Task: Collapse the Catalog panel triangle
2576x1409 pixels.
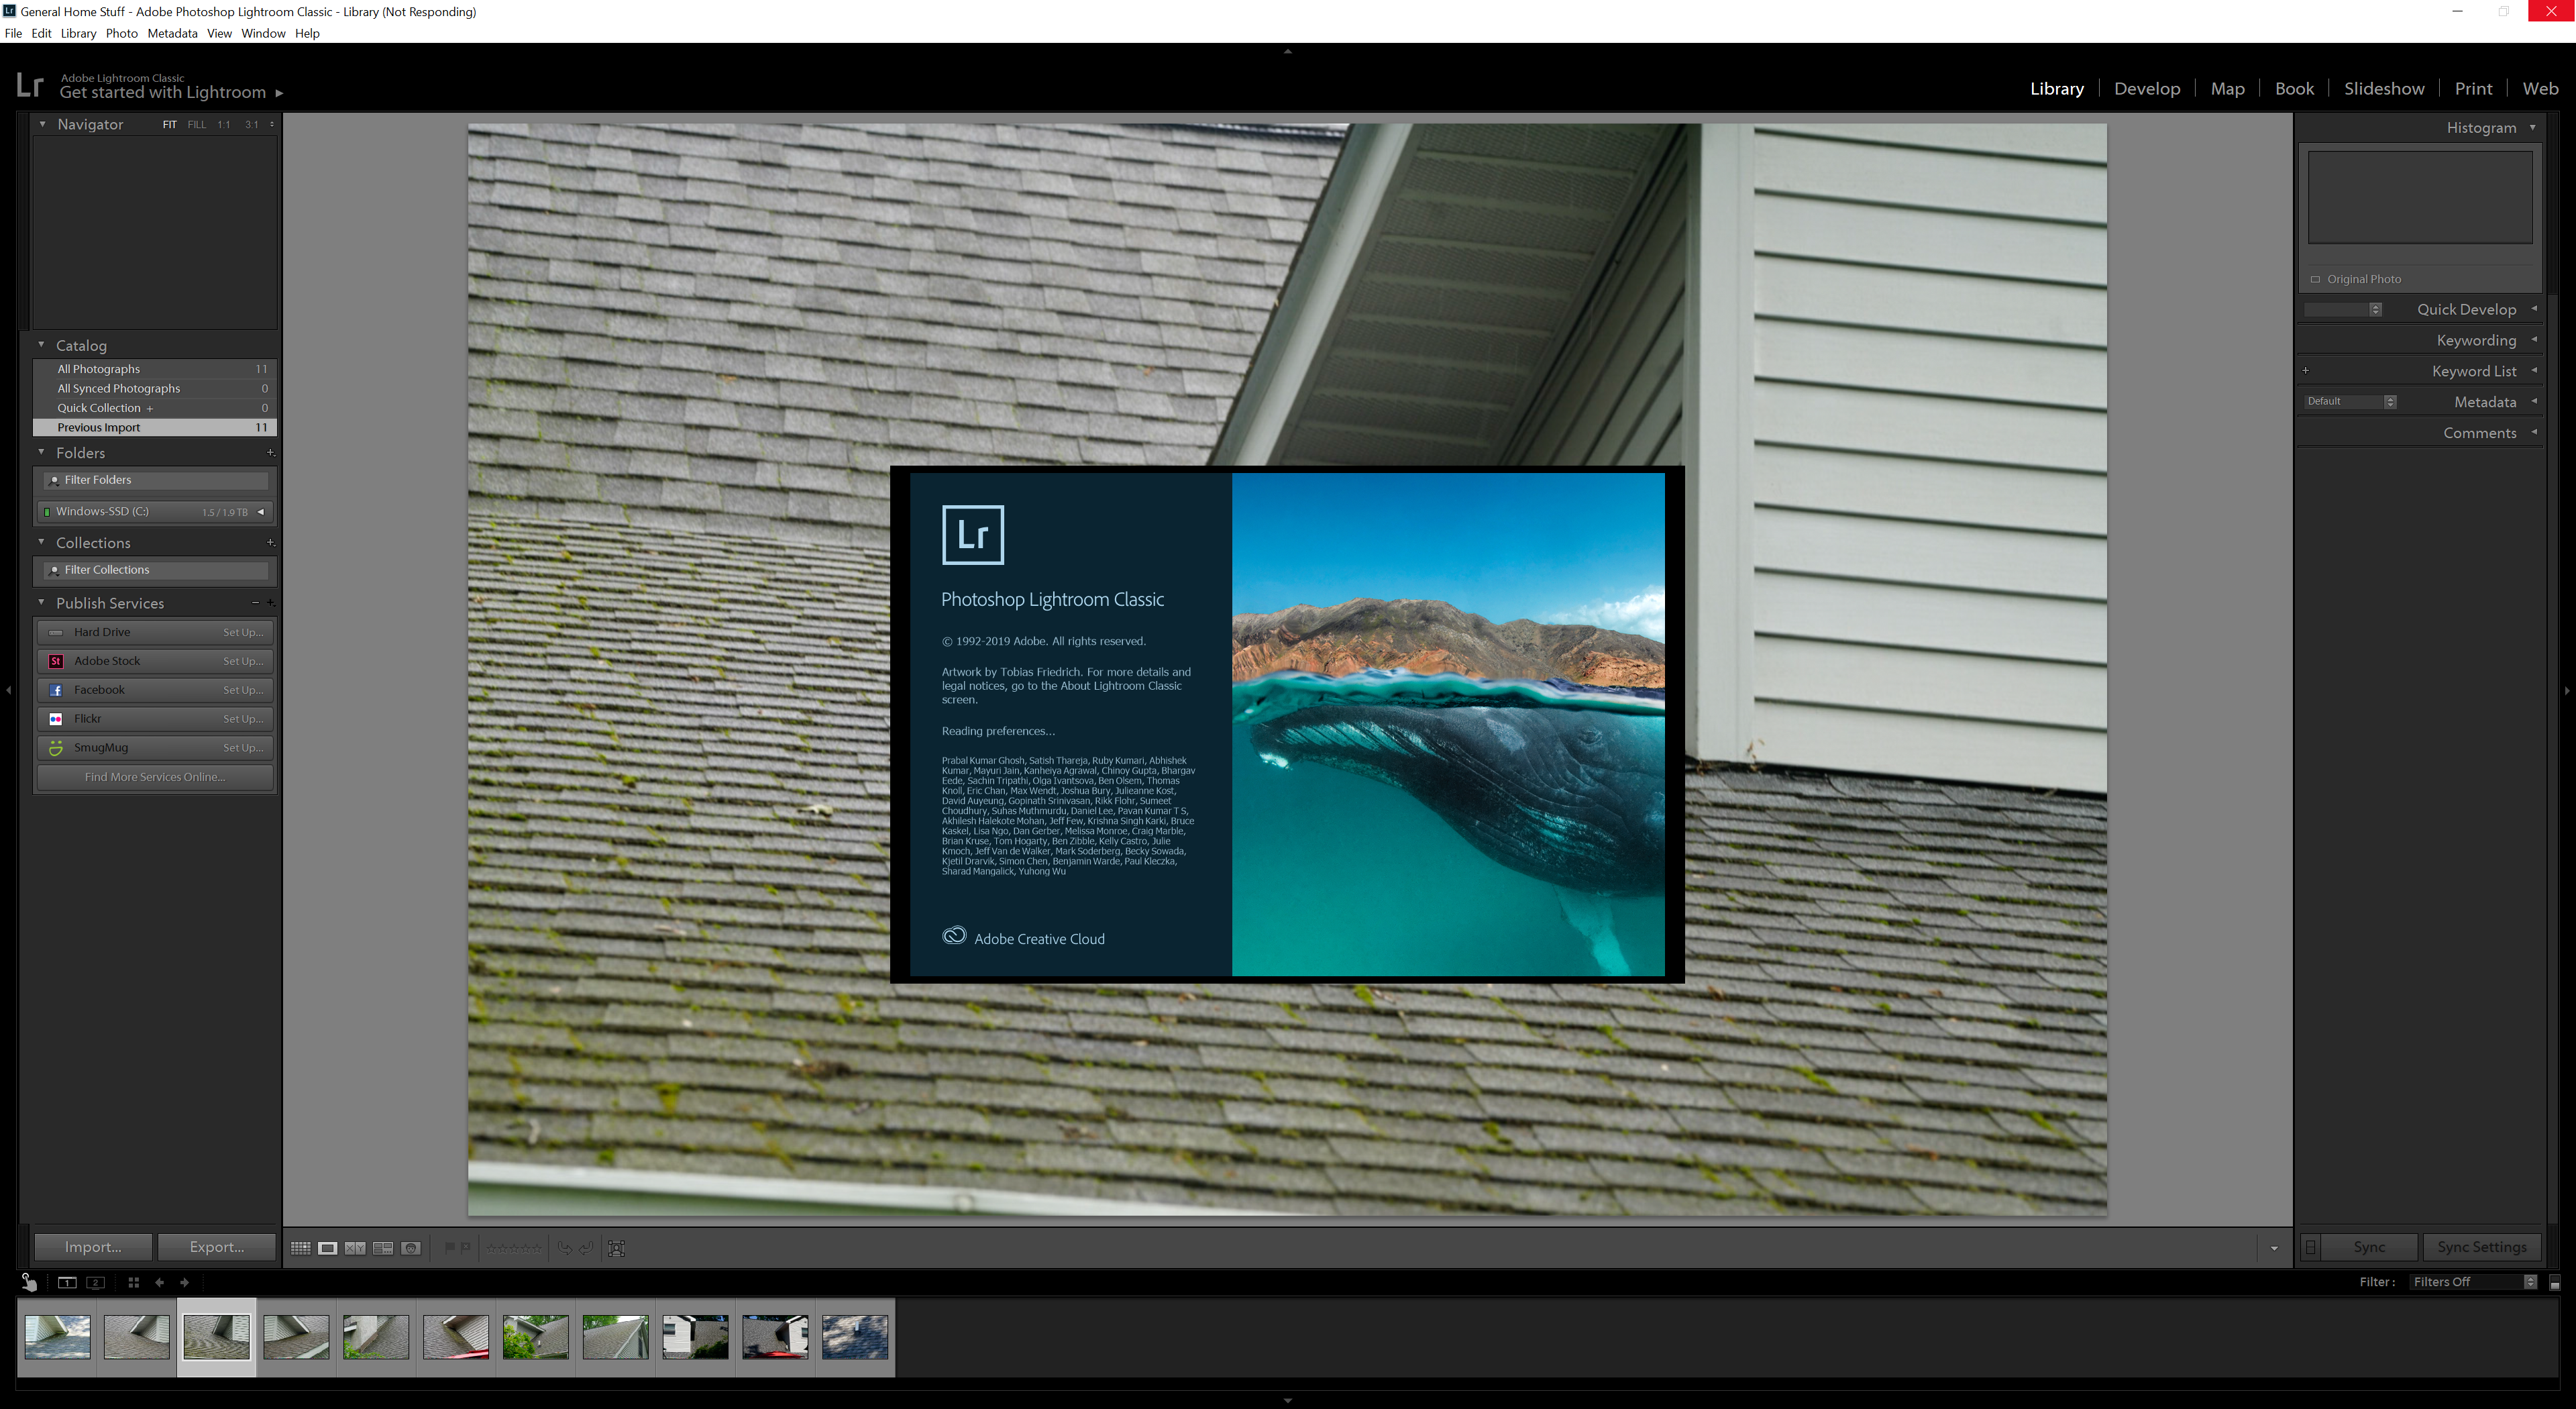Action: coord(42,345)
